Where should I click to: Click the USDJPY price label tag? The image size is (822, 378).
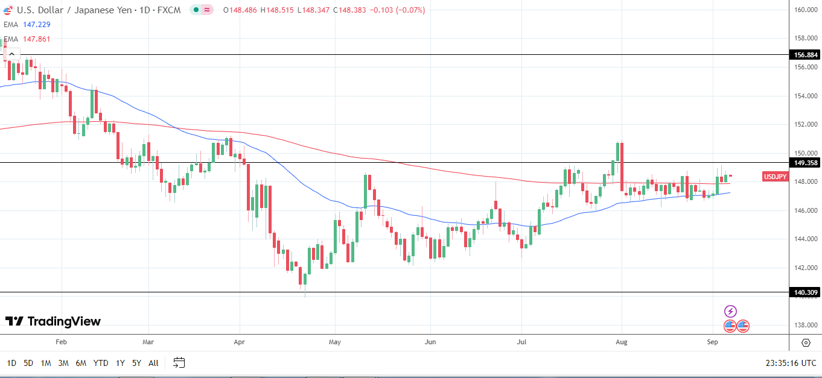click(776, 177)
